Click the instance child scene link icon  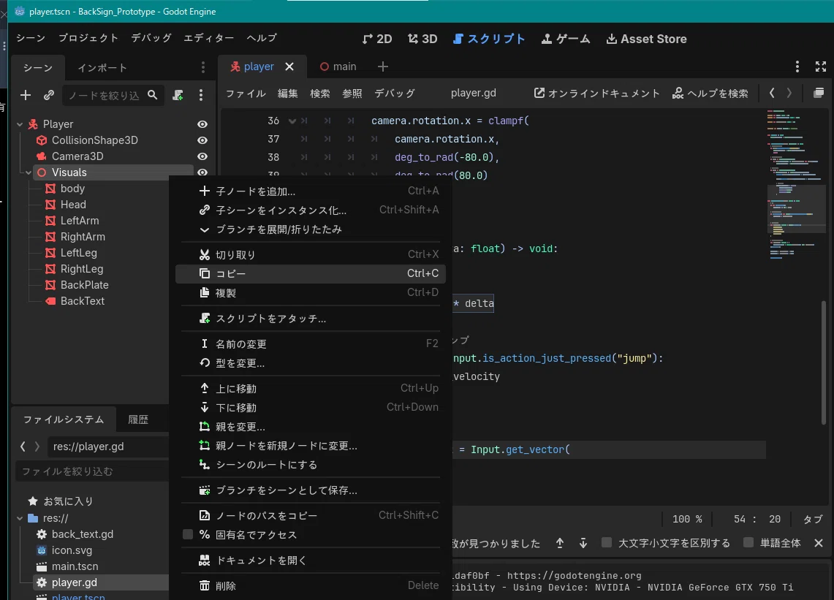click(x=49, y=95)
